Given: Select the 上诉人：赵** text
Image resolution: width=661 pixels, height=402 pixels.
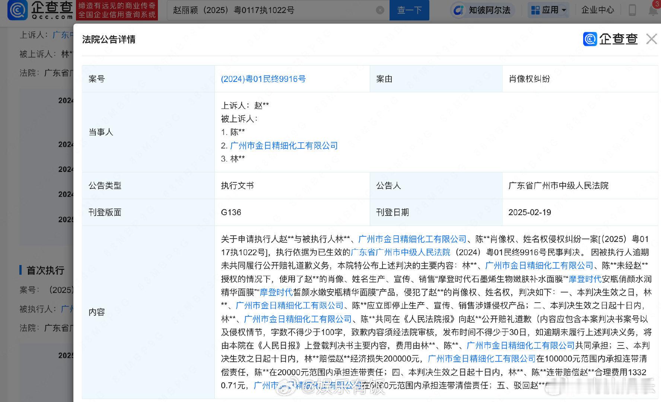Looking at the screenshot, I should [245, 105].
